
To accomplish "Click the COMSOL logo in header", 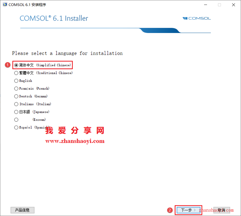I will pyautogui.click(x=197, y=18).
